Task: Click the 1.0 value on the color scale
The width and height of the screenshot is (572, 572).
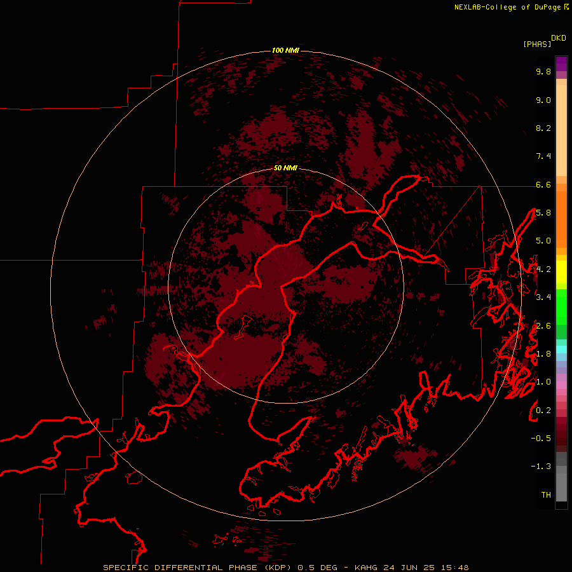Action: pyautogui.click(x=543, y=383)
